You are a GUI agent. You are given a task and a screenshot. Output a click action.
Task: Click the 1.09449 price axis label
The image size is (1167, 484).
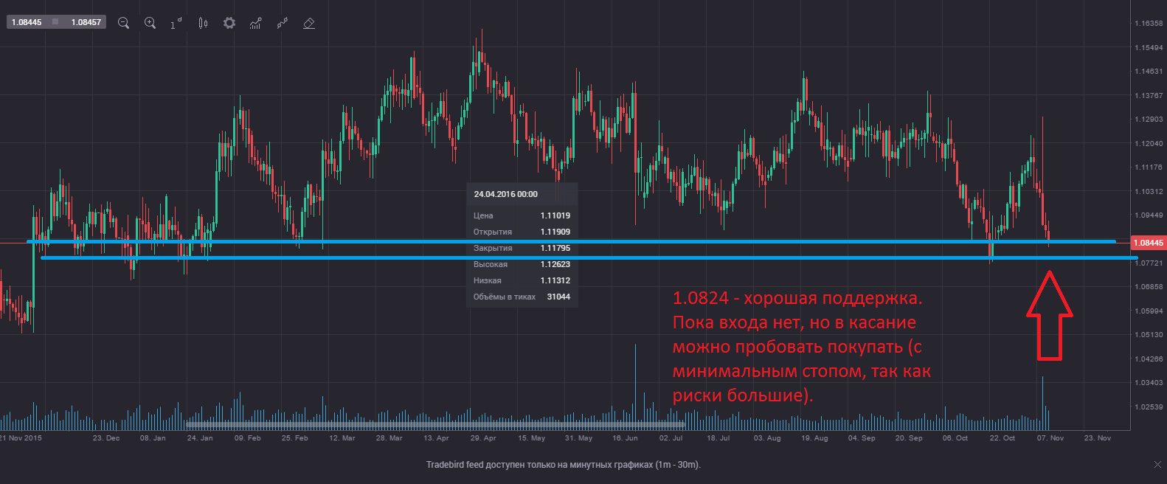point(1149,215)
